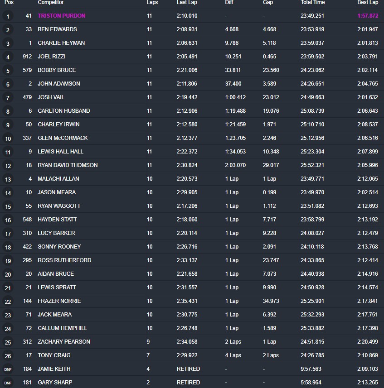Select the position 12 circle badge
Viewport: 384px width, 388px height.
pyautogui.click(x=8, y=166)
